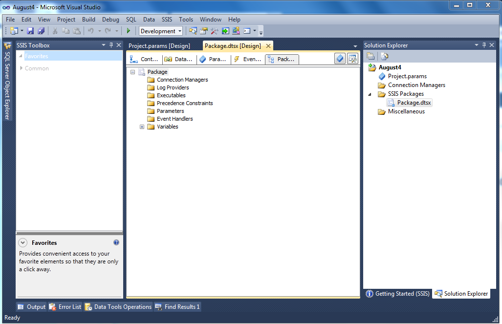Expand the Variables folder node

pyautogui.click(x=142, y=127)
